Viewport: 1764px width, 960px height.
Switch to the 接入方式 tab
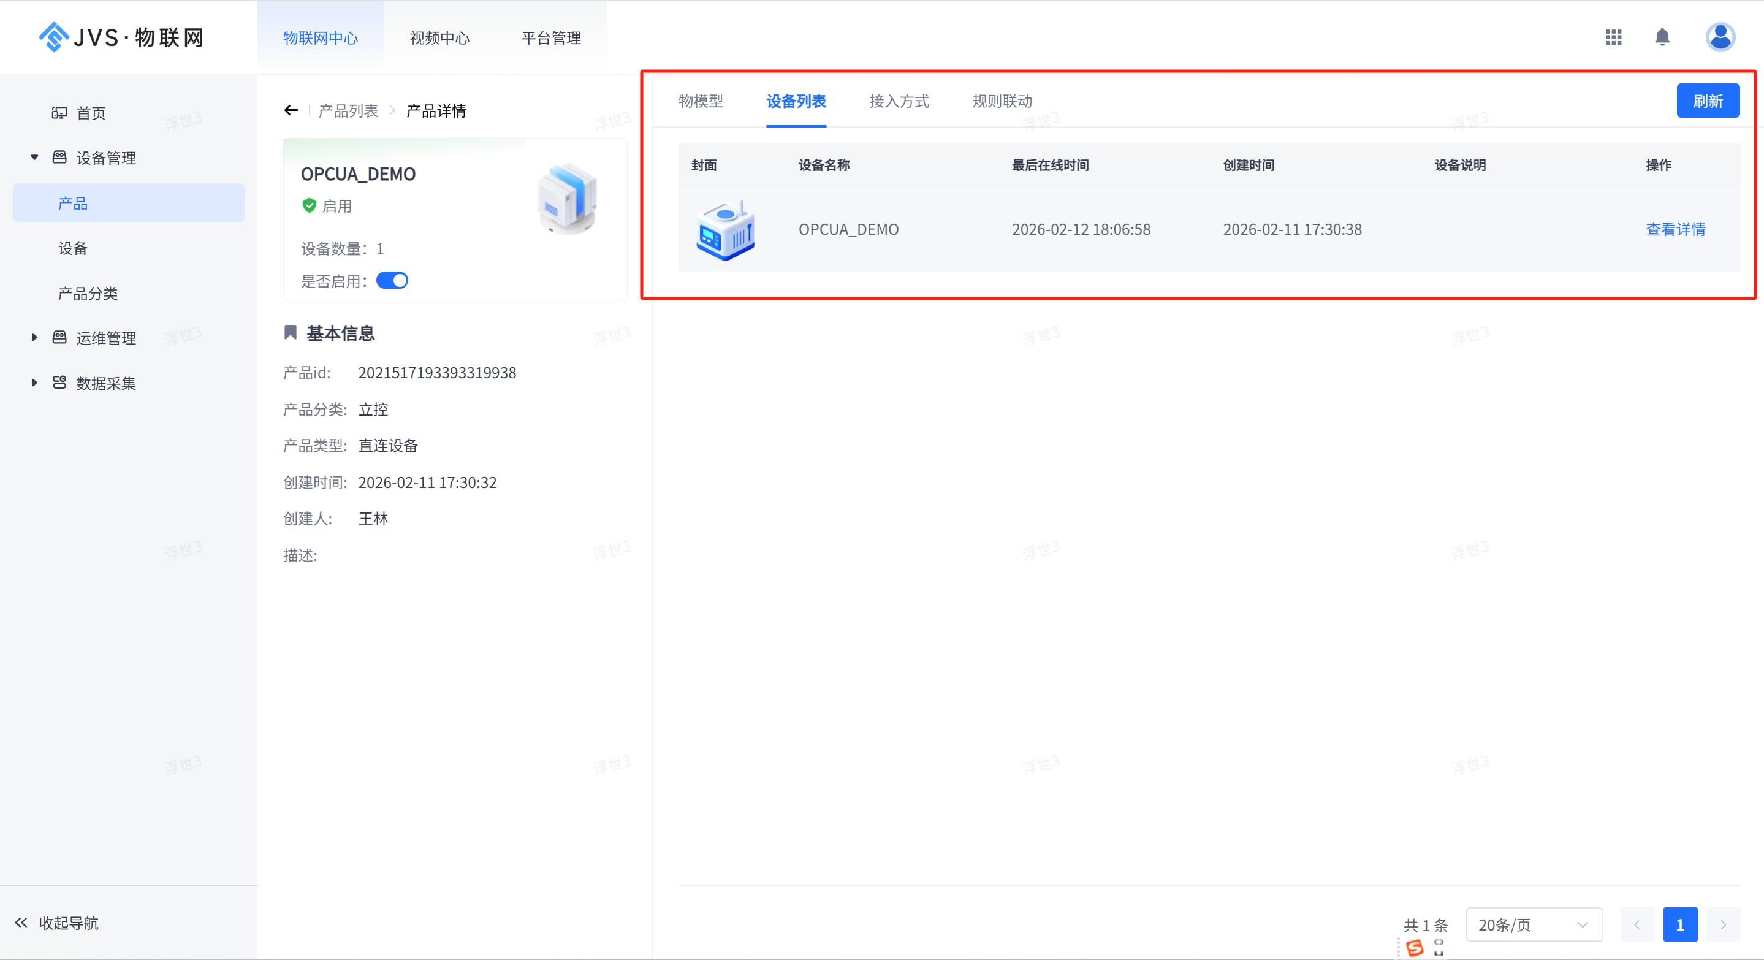coord(899,101)
